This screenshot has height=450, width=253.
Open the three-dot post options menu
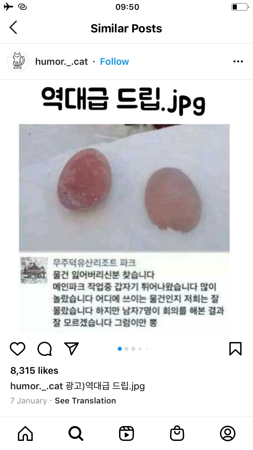(x=238, y=61)
